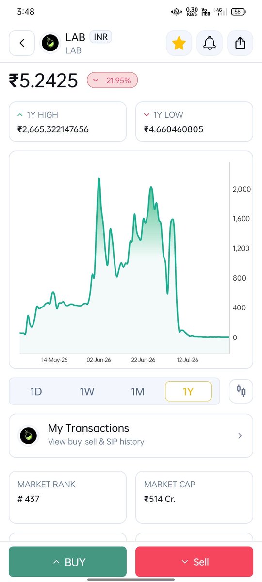Select the 1D time range
262x582 pixels.
36,391
